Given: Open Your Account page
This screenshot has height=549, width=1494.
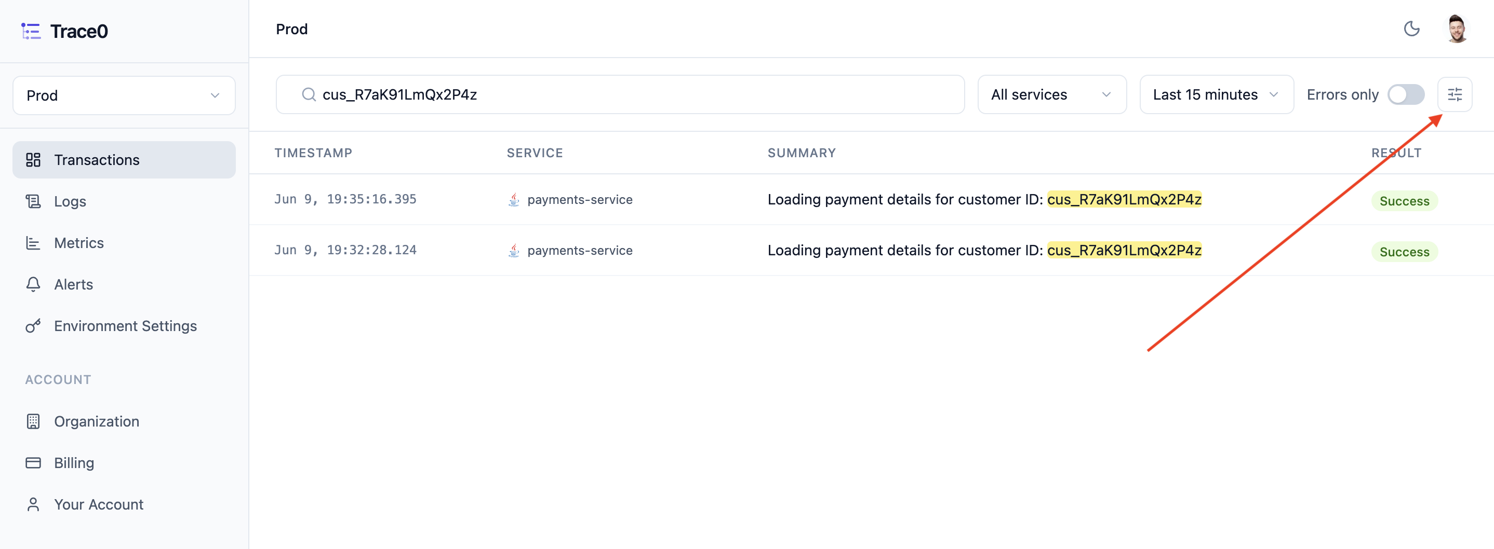Looking at the screenshot, I should [124, 504].
